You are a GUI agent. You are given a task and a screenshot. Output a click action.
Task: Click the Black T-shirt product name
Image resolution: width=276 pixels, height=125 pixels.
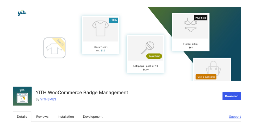click(101, 47)
